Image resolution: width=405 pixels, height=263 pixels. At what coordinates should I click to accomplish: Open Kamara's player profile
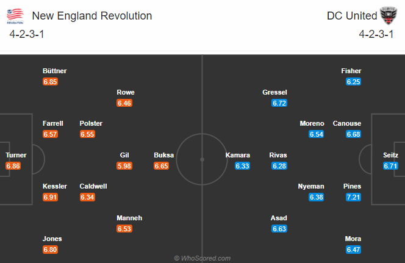237,155
